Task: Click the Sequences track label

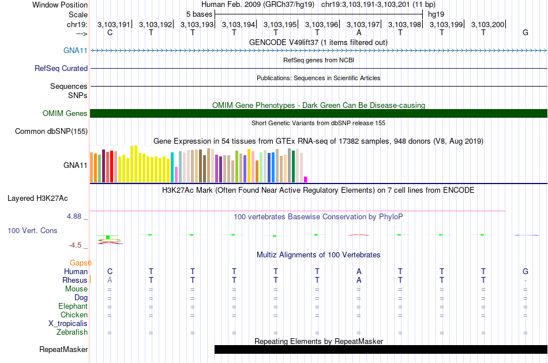Action: click(x=69, y=86)
